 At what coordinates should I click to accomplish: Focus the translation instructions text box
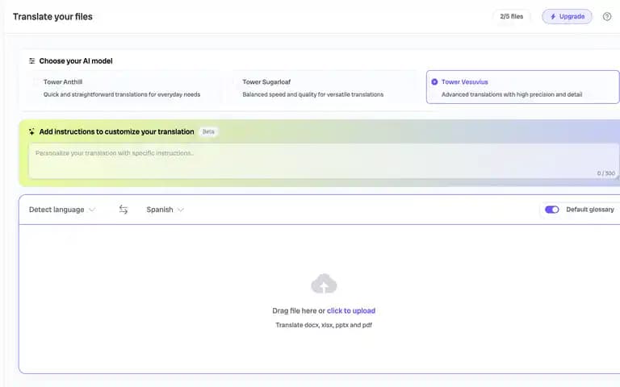(324, 161)
